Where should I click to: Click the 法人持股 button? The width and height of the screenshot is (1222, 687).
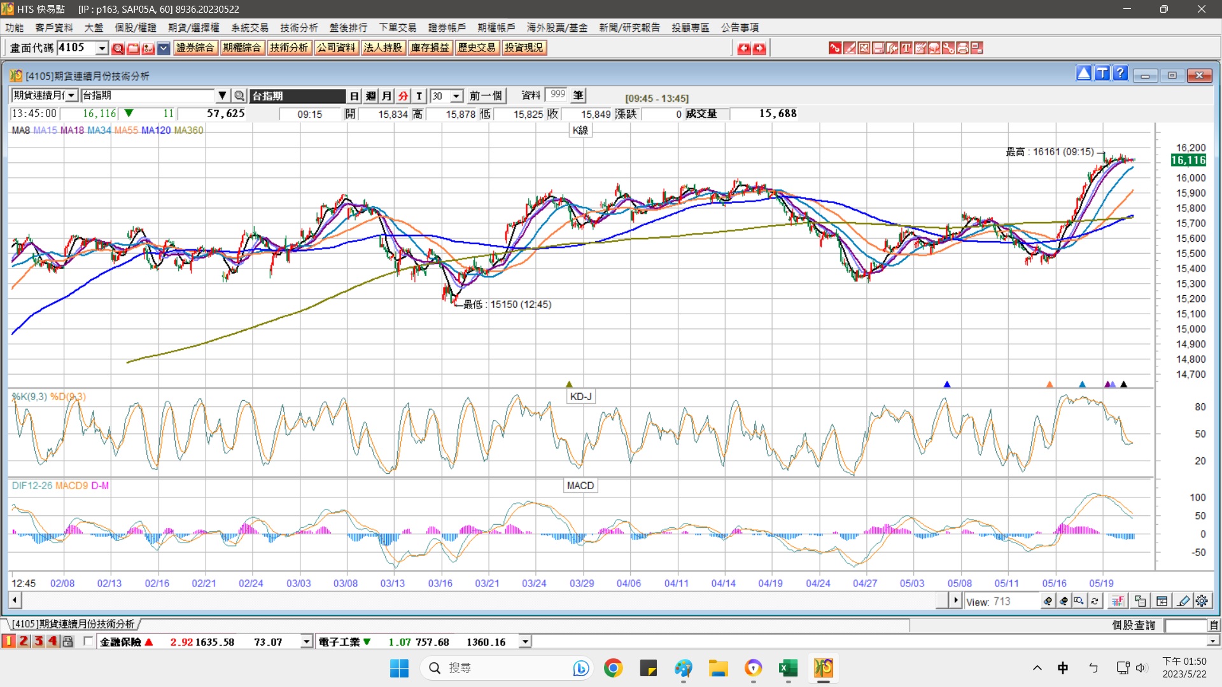click(383, 48)
